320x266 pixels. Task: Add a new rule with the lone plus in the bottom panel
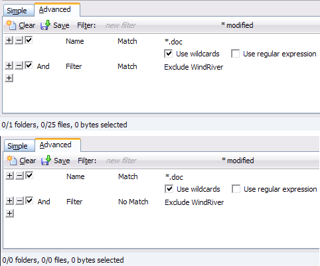[x=9, y=214]
